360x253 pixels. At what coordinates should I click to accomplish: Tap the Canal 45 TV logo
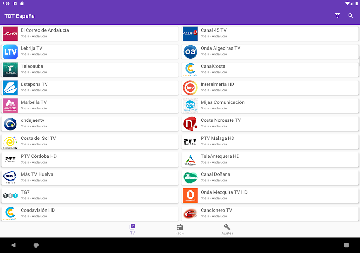[190, 34]
